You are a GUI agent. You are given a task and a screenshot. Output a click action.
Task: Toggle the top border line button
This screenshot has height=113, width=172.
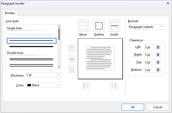72,48
